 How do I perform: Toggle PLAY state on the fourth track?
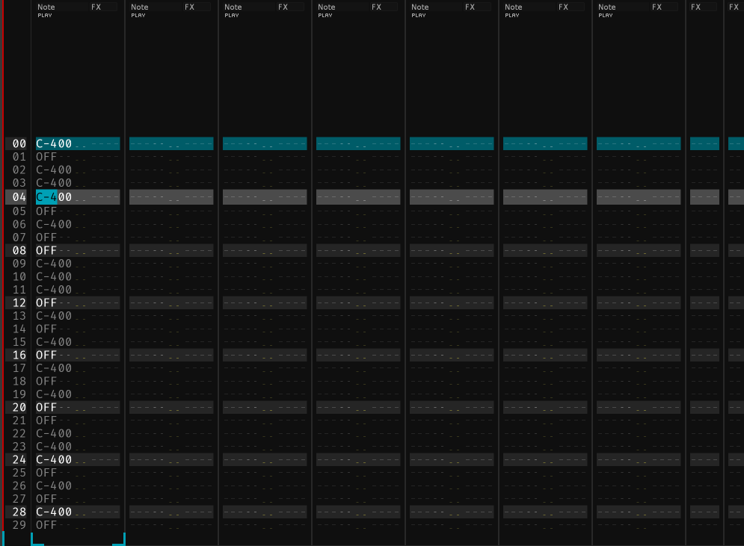pyautogui.click(x=325, y=15)
